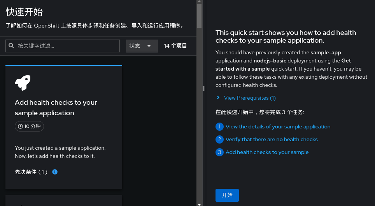
Task: Open the 'Add health checks to your sample application' card
Action: point(64,127)
